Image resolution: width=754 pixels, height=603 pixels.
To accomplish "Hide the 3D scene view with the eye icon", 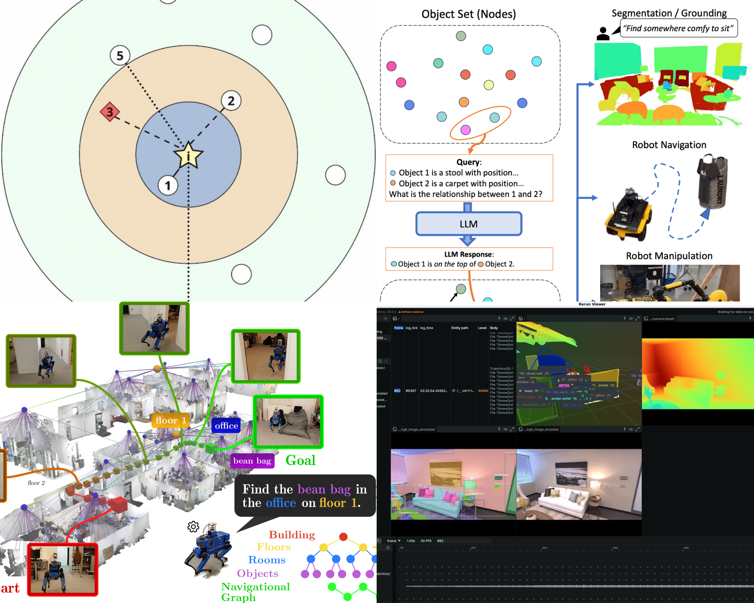I will pos(631,319).
